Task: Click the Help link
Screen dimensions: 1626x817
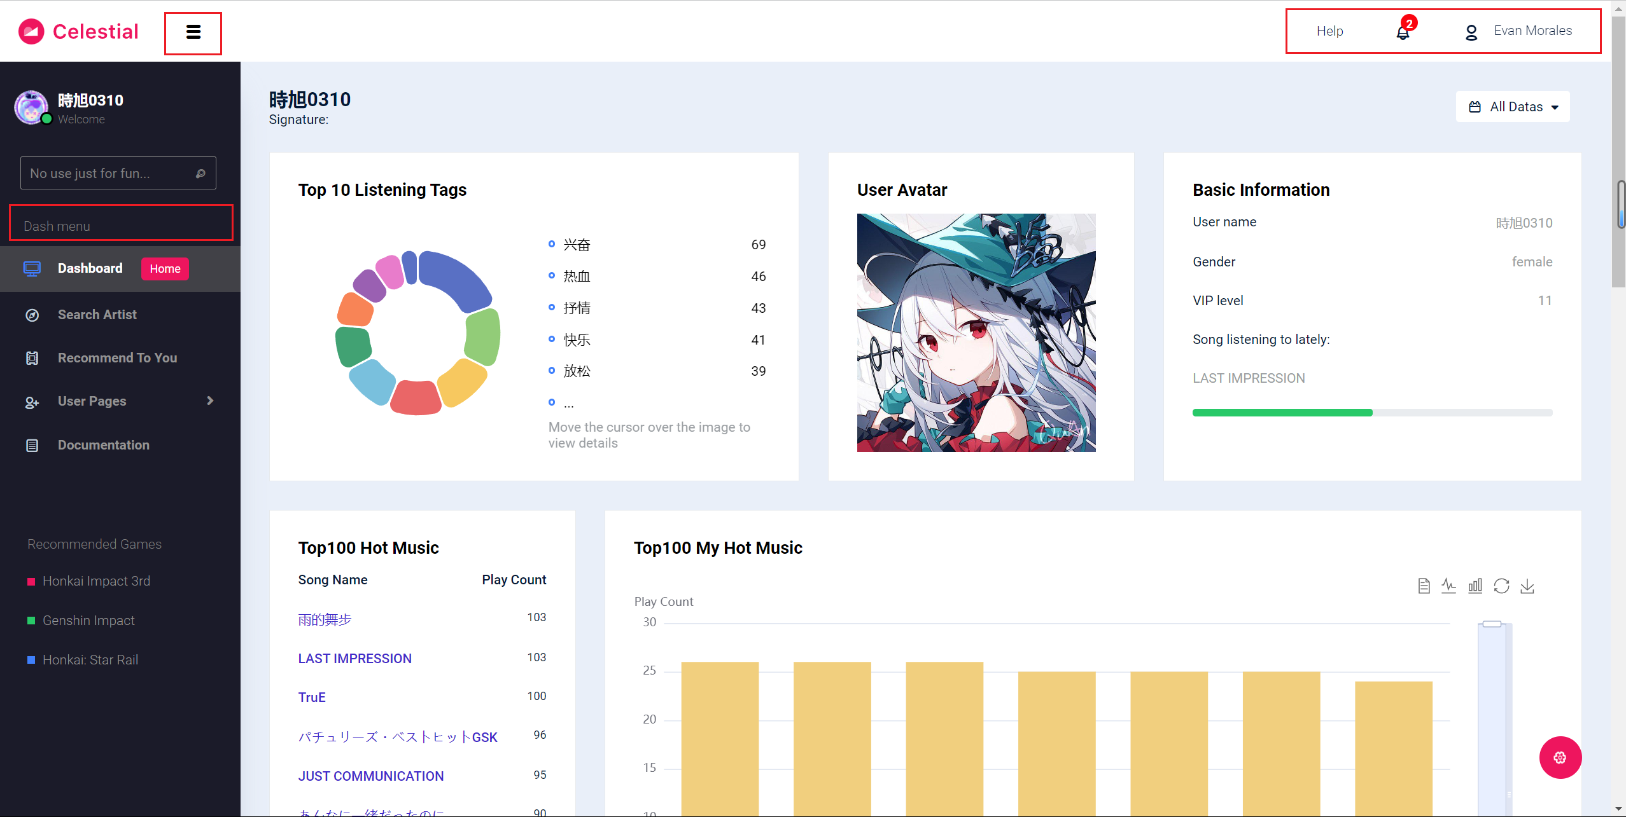Action: pos(1329,31)
